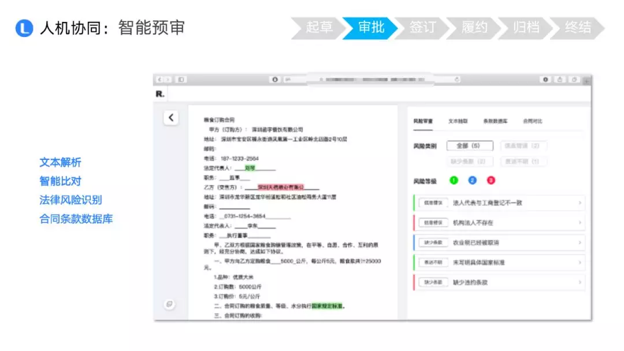Open the browser tab overview button
Screen dimensions: 624x351
click(574, 80)
